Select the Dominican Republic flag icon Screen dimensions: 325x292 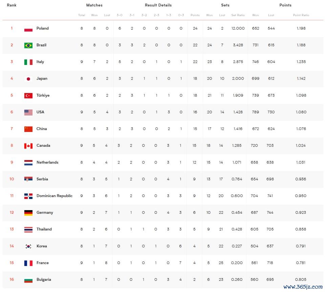28,196
